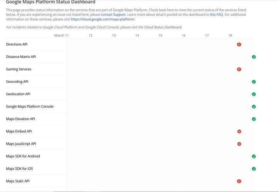Click the Maps Embed API row label
The height and width of the screenshot is (192, 279).
(x=19, y=131)
